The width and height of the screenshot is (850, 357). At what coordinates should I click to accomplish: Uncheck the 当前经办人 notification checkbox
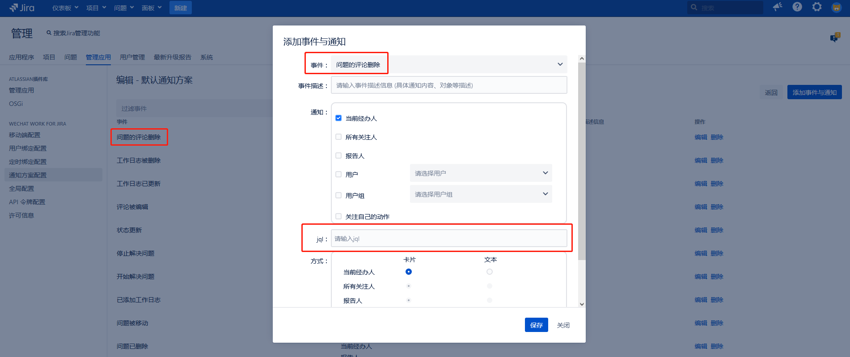(x=338, y=118)
